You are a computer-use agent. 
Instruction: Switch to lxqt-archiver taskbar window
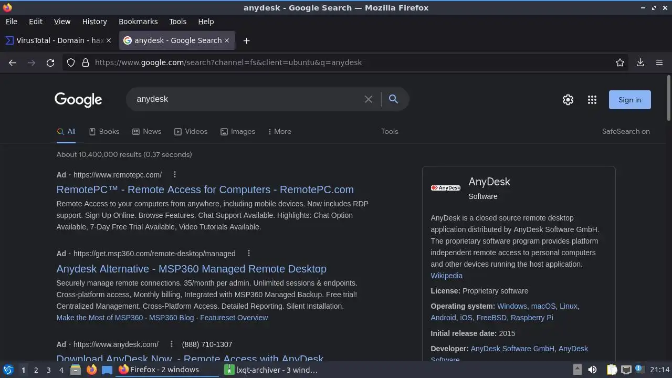(271, 370)
